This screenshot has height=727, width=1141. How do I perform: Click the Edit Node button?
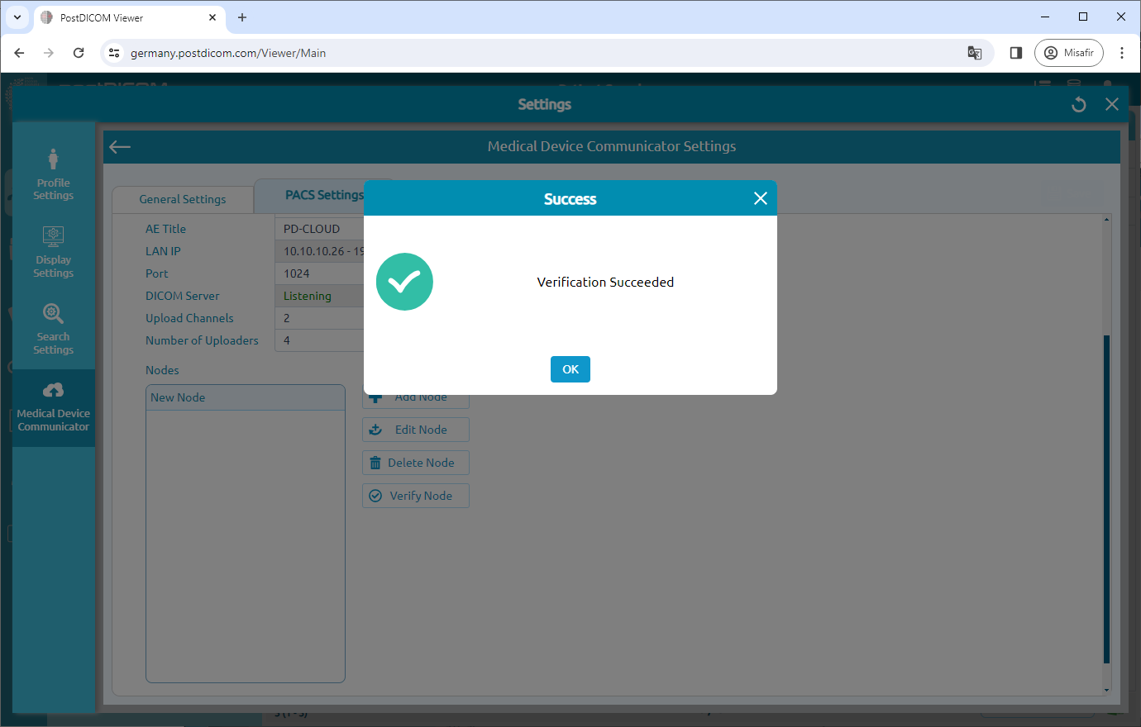click(415, 430)
